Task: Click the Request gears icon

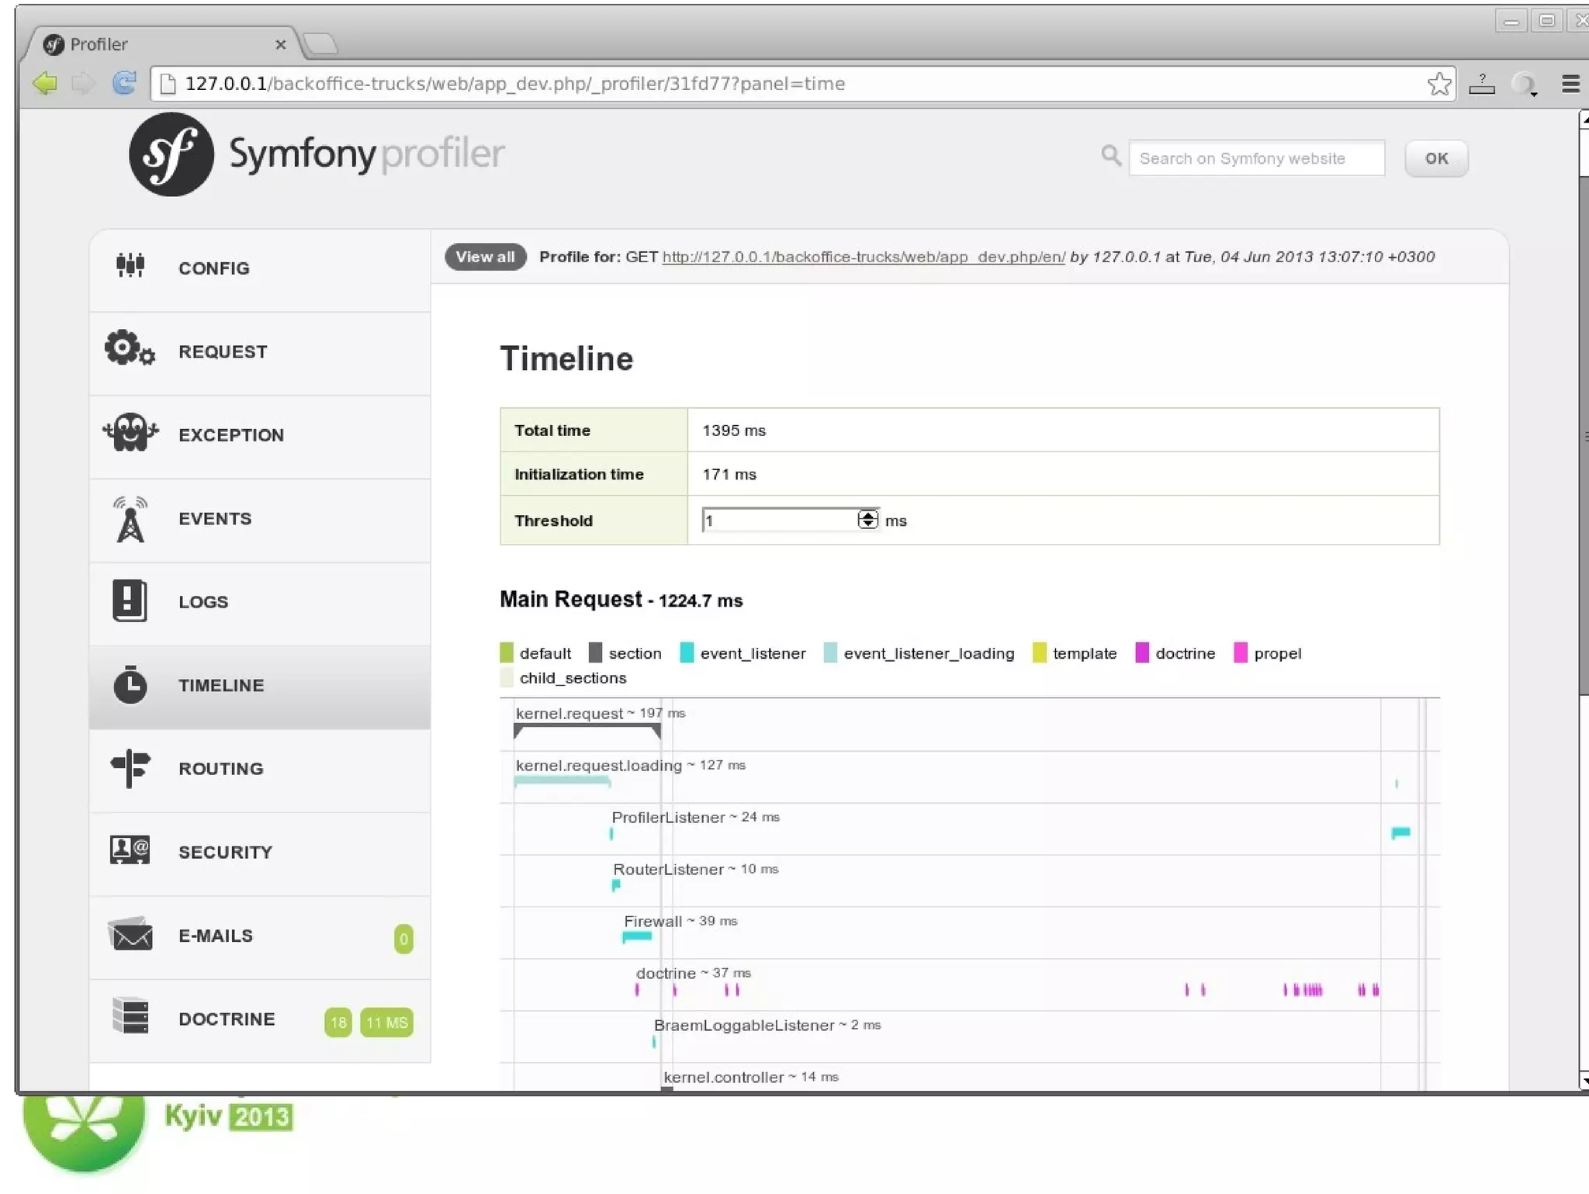Action: point(130,348)
